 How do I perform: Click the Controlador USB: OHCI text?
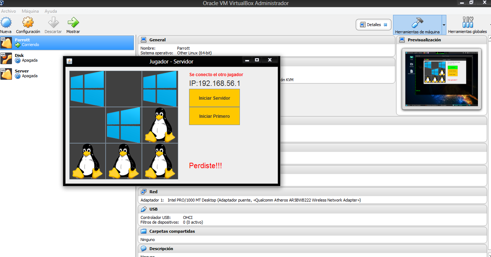(167, 217)
